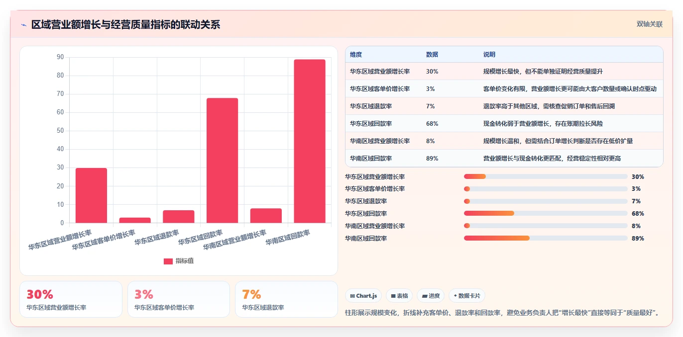The image size is (683, 337).
Task: Click the 双轴关联 label in the header
Action: point(650,24)
